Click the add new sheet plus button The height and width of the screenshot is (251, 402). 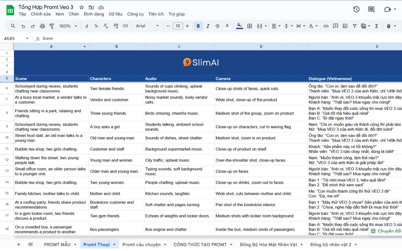point(19,244)
